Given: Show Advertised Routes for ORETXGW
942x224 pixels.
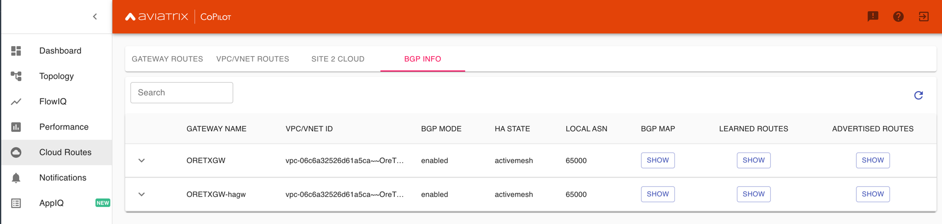Looking at the screenshot, I should 873,160.
